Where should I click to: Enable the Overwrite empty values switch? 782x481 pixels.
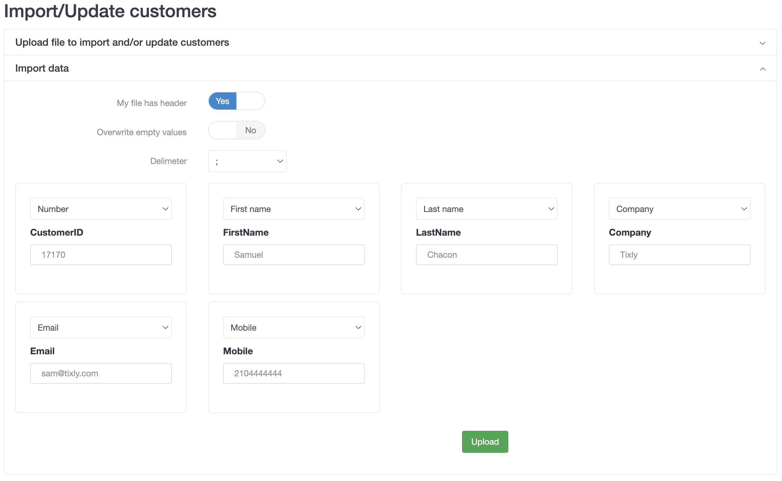(236, 130)
